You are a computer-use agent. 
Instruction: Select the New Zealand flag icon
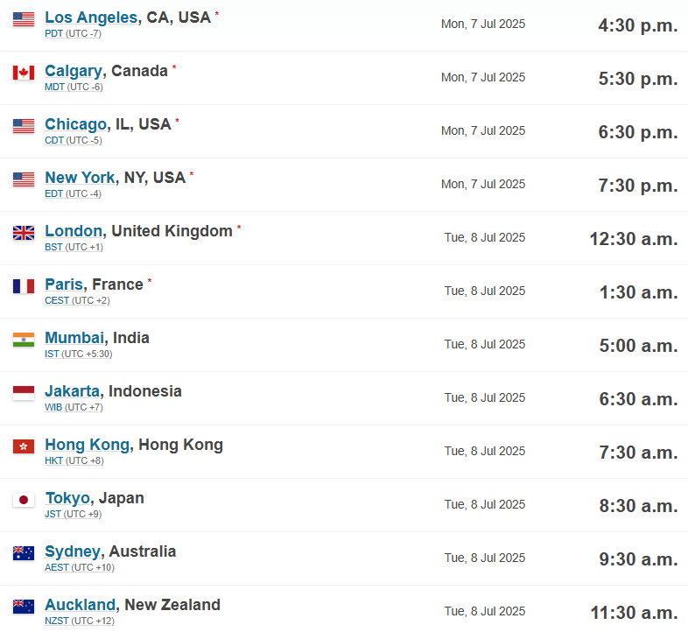pyautogui.click(x=24, y=607)
